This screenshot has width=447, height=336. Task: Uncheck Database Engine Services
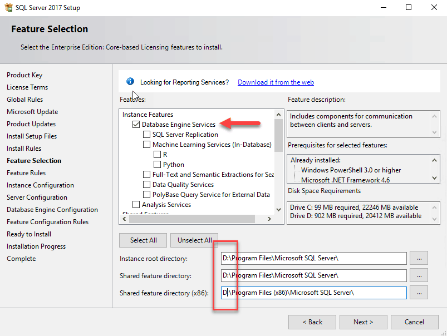pyautogui.click(x=136, y=125)
